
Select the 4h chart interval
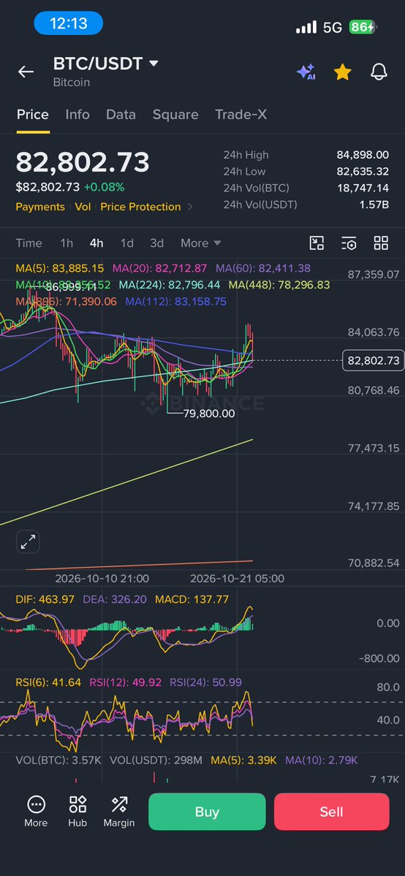pyautogui.click(x=96, y=243)
